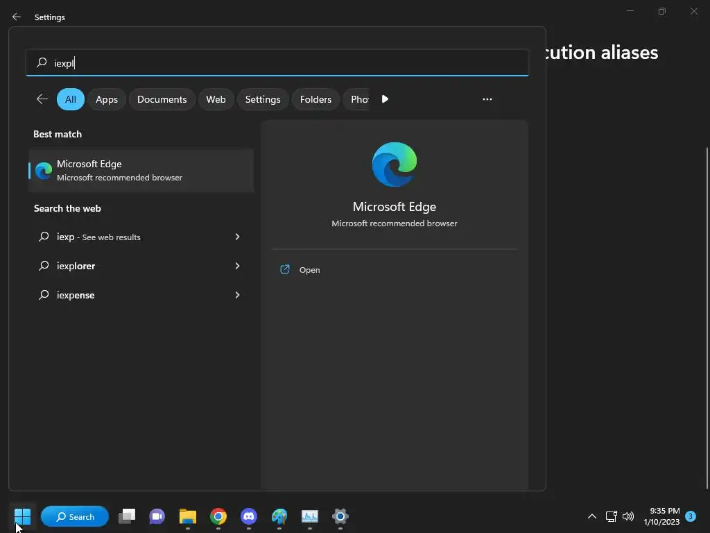Expand the iexp web result chevron

click(x=237, y=237)
